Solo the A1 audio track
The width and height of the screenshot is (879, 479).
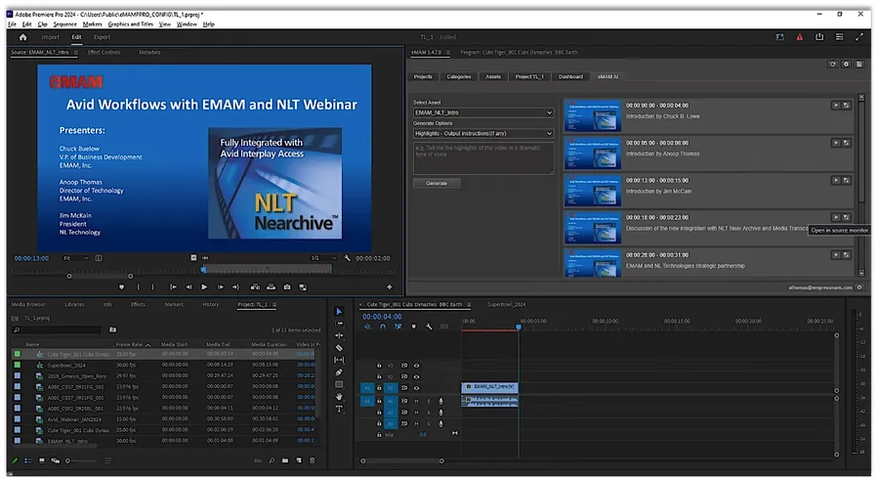click(x=429, y=401)
